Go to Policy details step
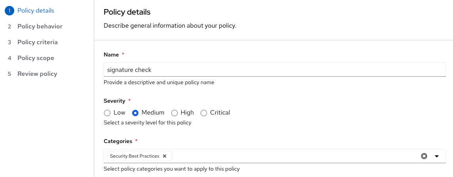 tap(36, 11)
